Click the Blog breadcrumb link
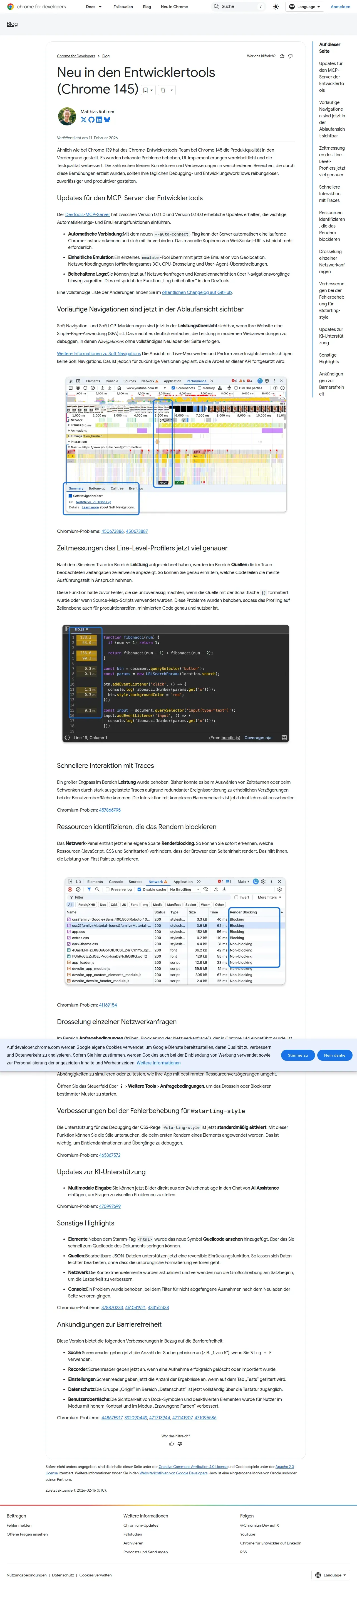 point(106,56)
